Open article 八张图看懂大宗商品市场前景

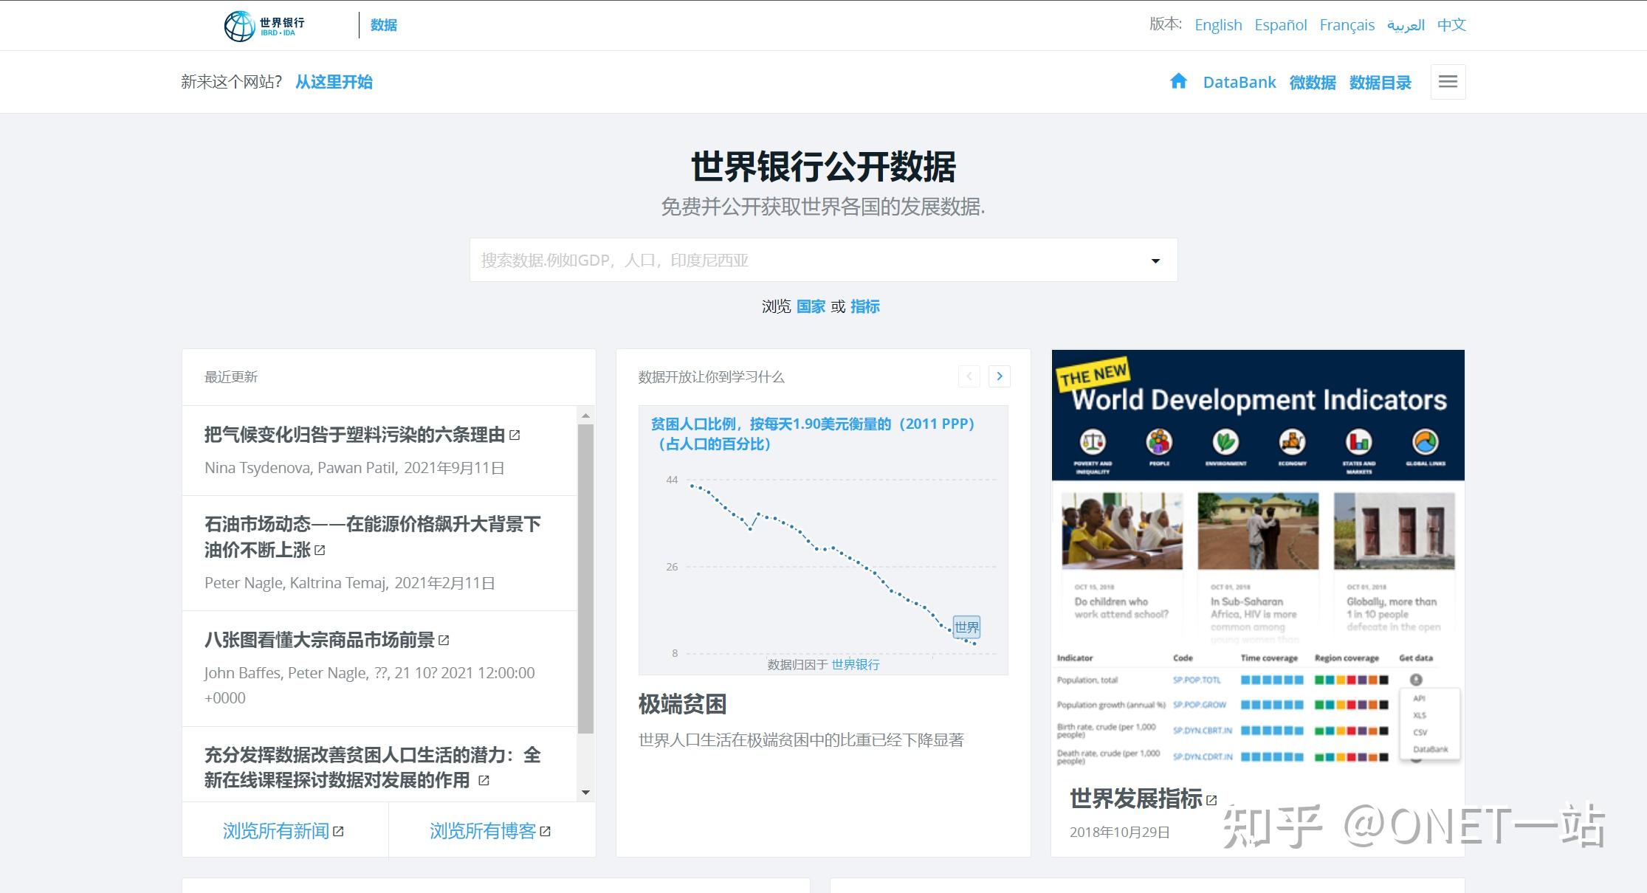pos(320,640)
